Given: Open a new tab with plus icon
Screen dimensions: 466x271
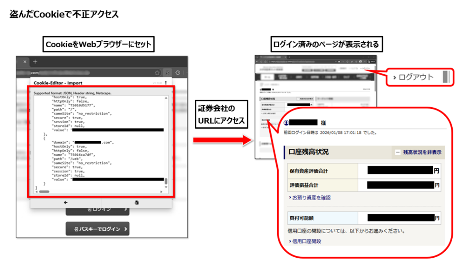Looking at the screenshot, I should pyautogui.click(x=35, y=61).
